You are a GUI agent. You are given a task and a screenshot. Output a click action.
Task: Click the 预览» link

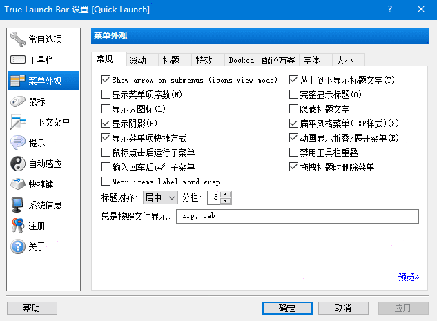tap(409, 277)
